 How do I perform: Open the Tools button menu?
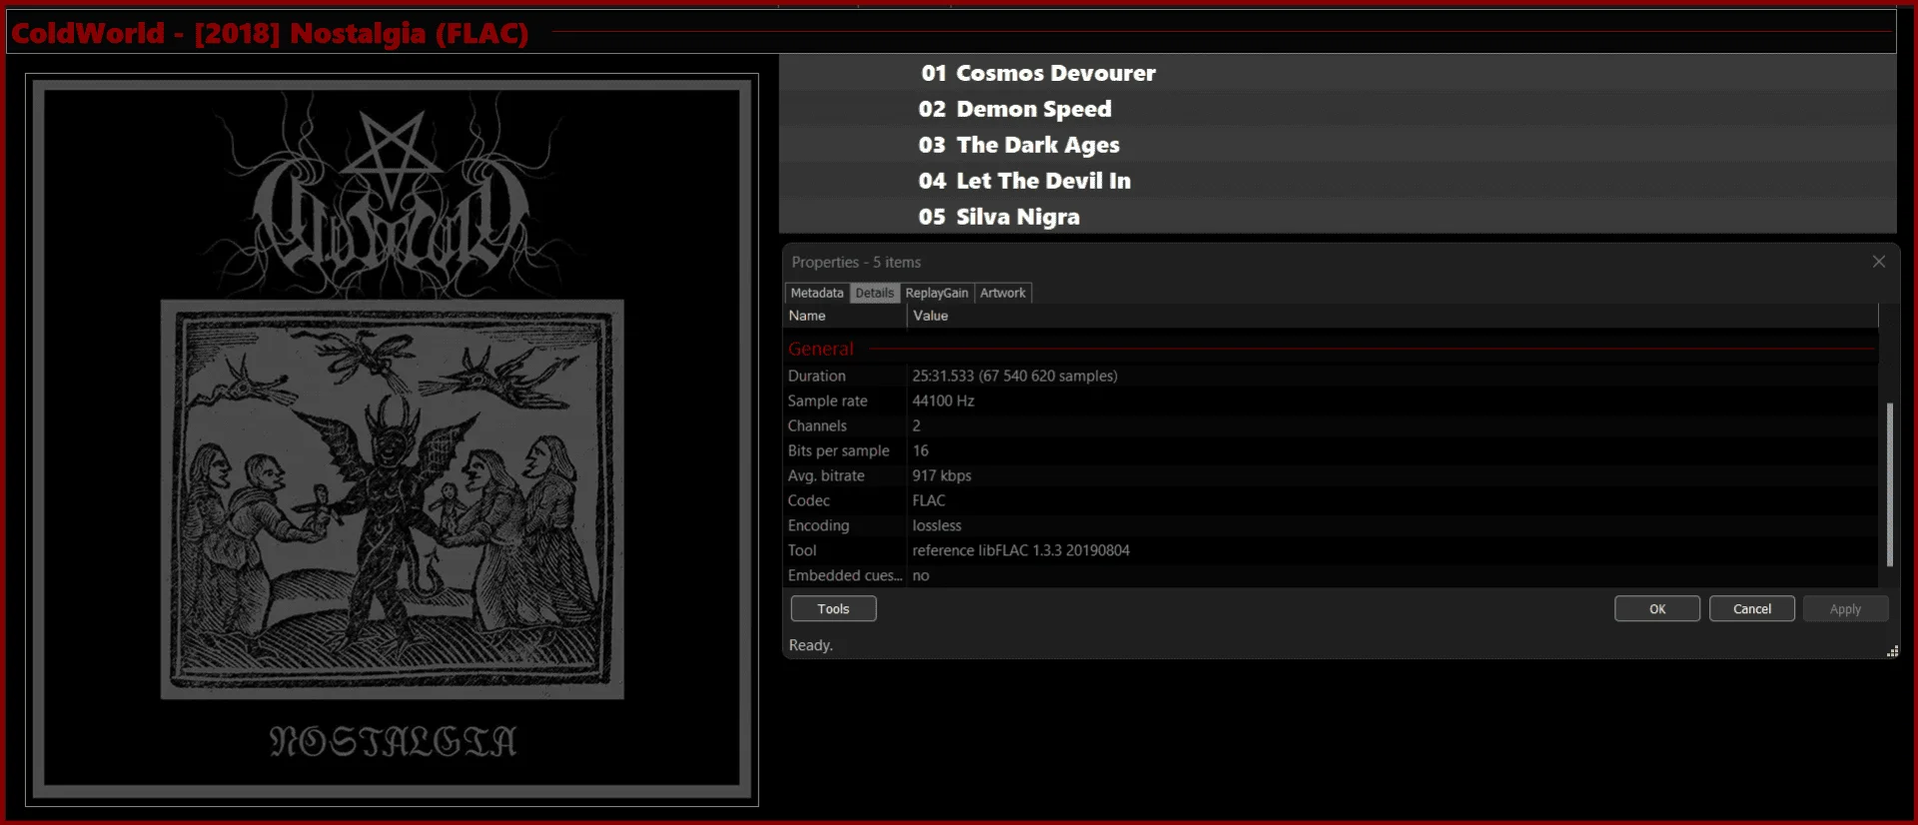point(833,608)
